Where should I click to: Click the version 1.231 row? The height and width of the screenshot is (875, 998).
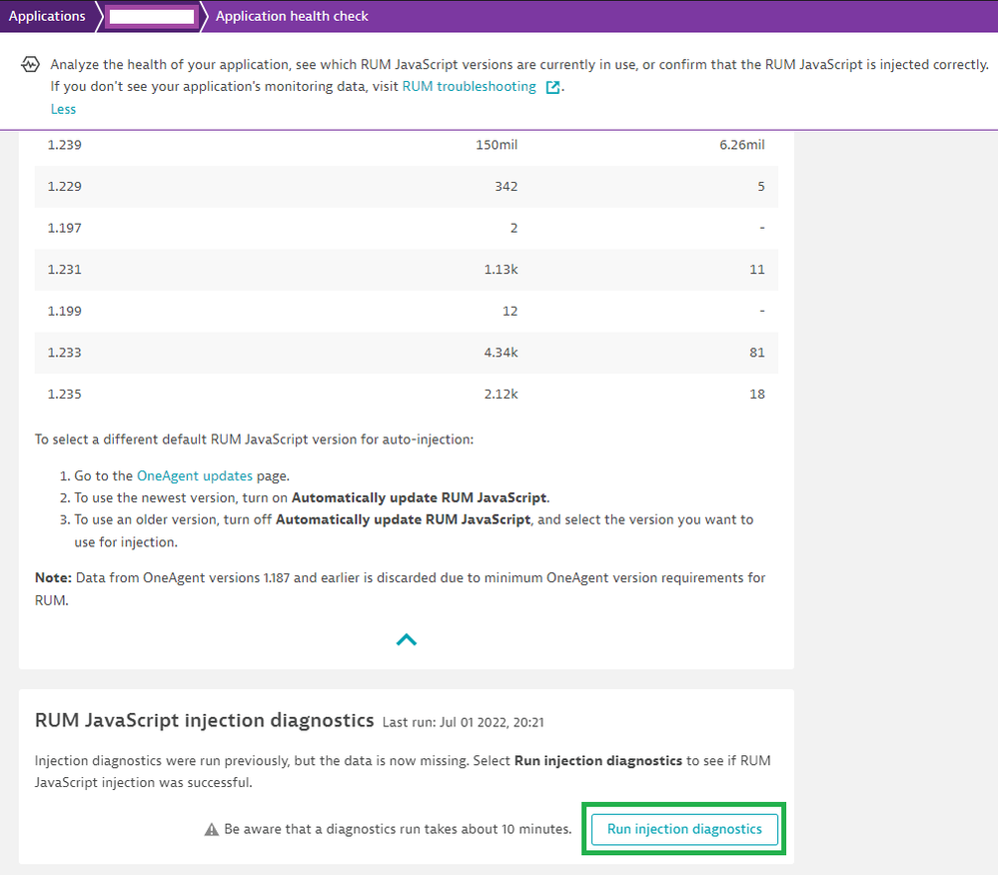[x=406, y=269]
